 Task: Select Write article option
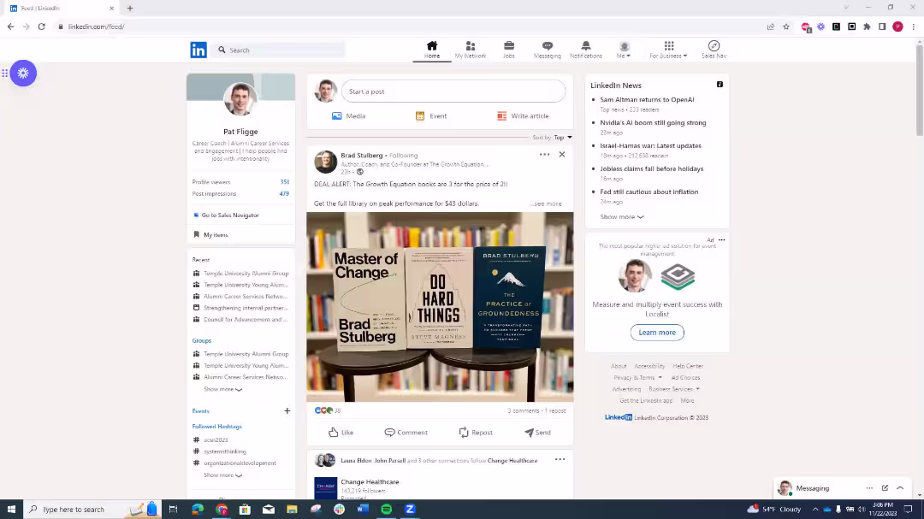523,116
